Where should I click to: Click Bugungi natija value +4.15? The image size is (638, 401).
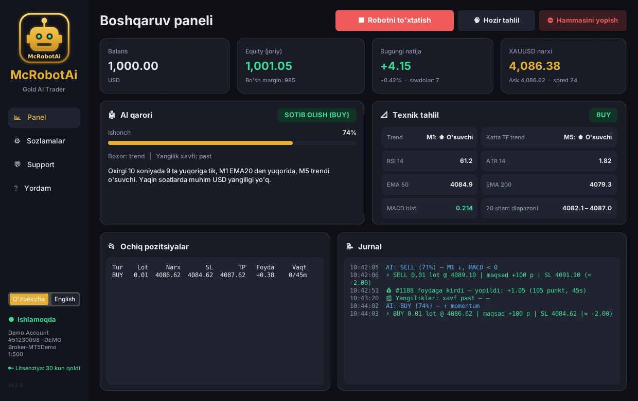pos(396,66)
